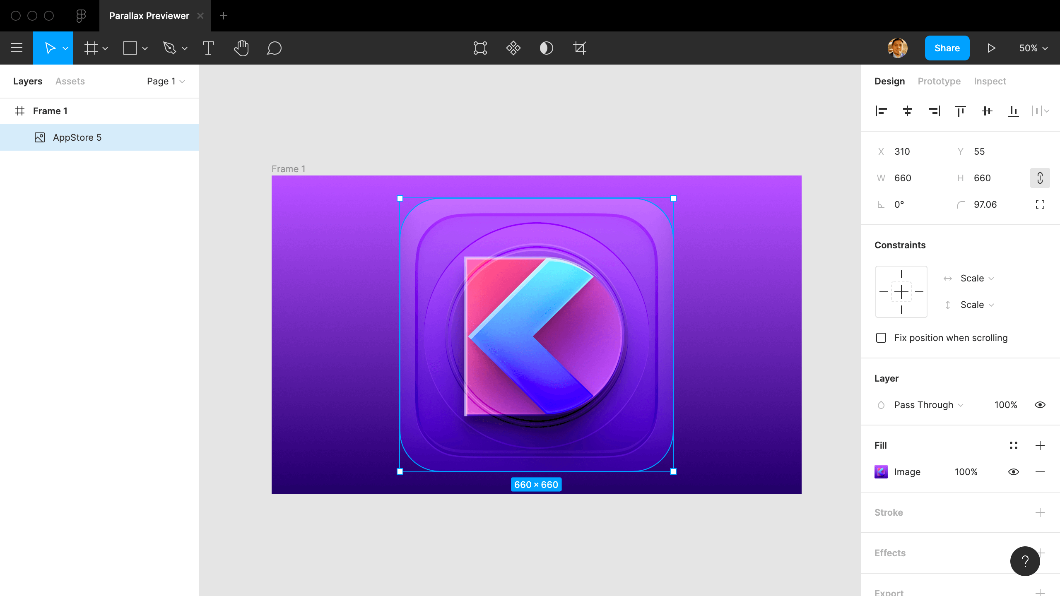The image size is (1060, 596).
Task: Click the Use as mask icon
Action: [546, 48]
